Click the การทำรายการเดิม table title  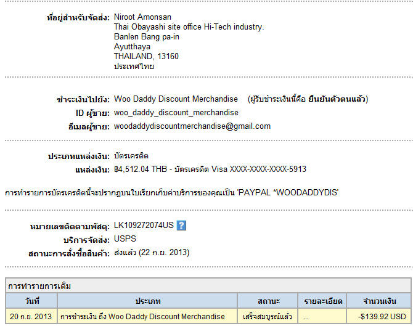(x=39, y=286)
